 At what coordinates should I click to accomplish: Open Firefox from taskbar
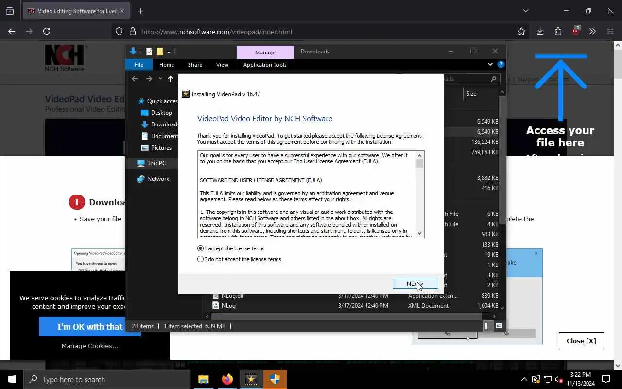[x=227, y=379]
